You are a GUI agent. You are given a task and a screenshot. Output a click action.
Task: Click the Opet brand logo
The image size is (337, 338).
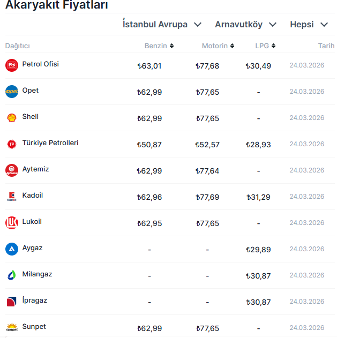click(12, 91)
